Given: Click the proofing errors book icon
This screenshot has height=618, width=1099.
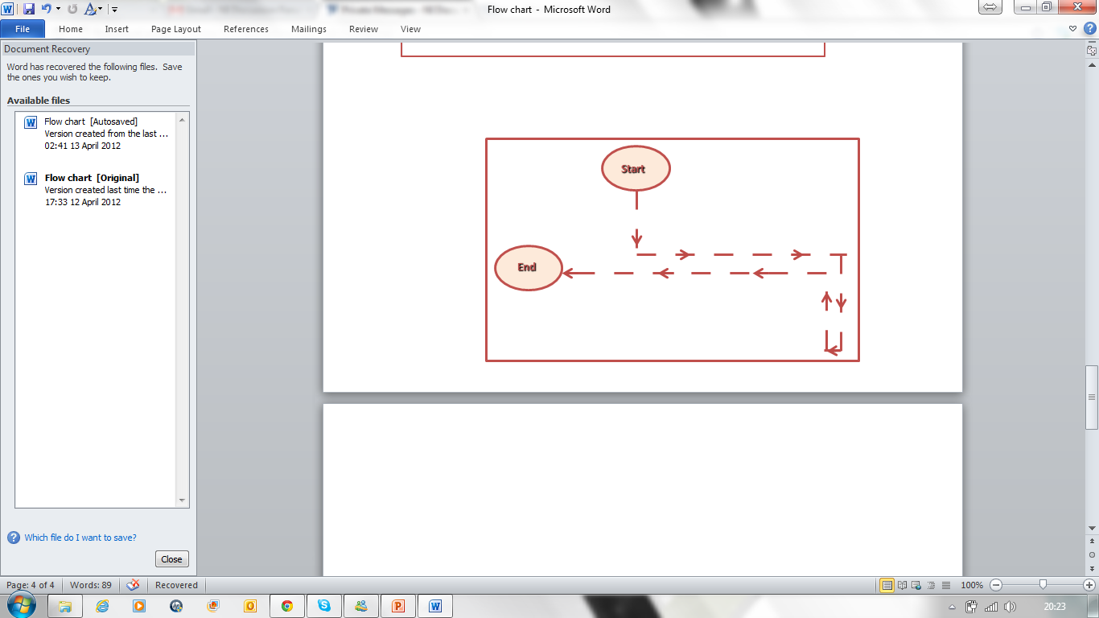Looking at the screenshot, I should pyautogui.click(x=134, y=585).
